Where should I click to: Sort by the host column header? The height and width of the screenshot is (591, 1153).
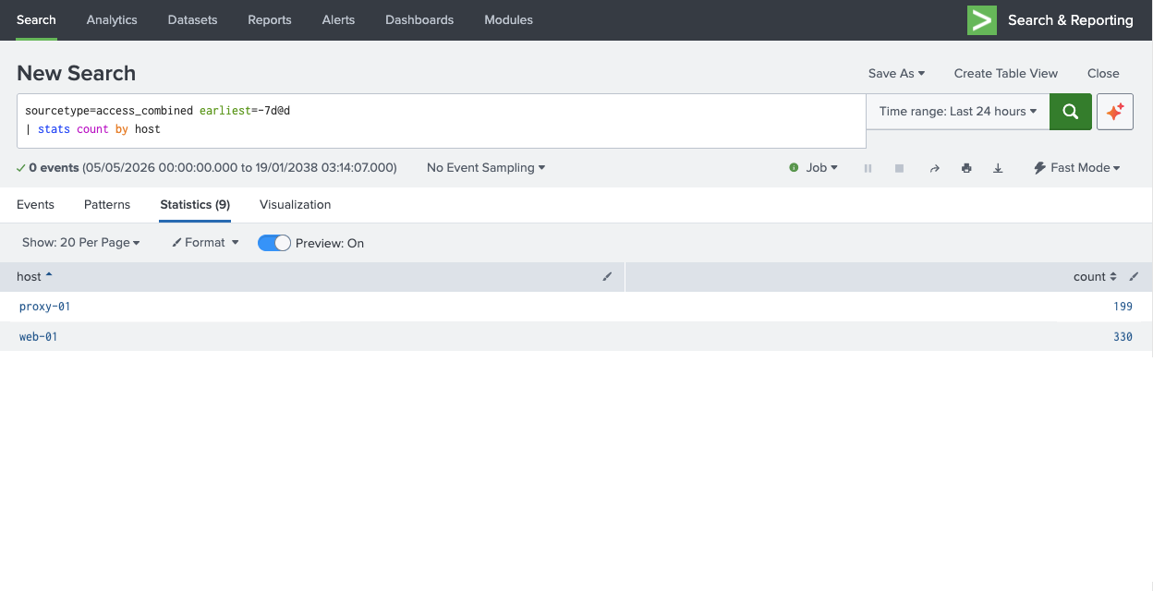tap(34, 276)
